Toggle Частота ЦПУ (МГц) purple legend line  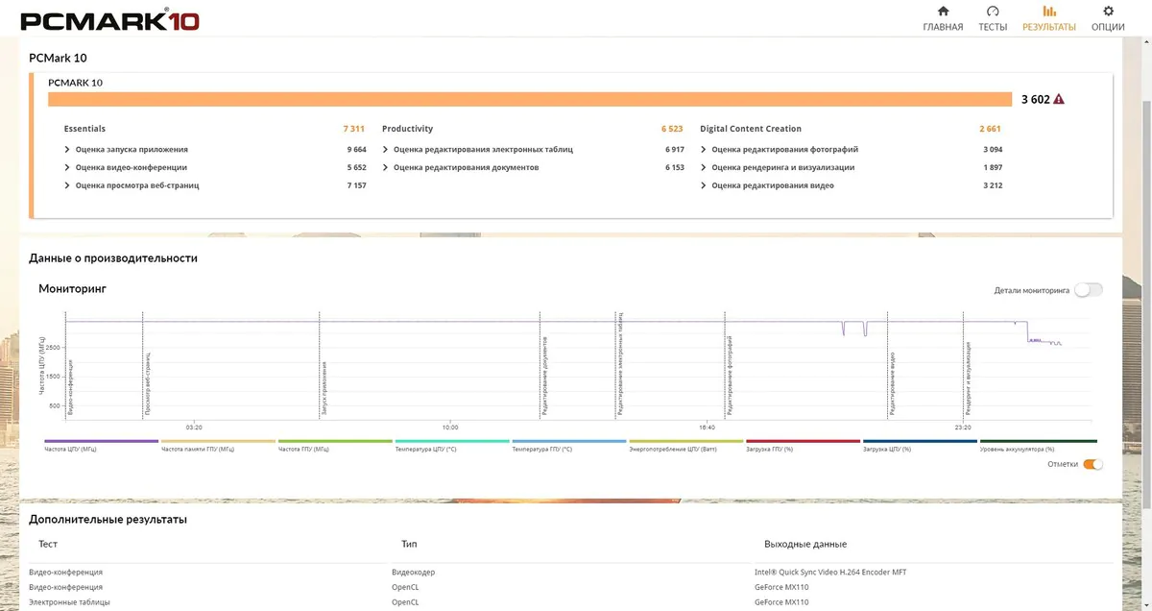click(x=101, y=445)
